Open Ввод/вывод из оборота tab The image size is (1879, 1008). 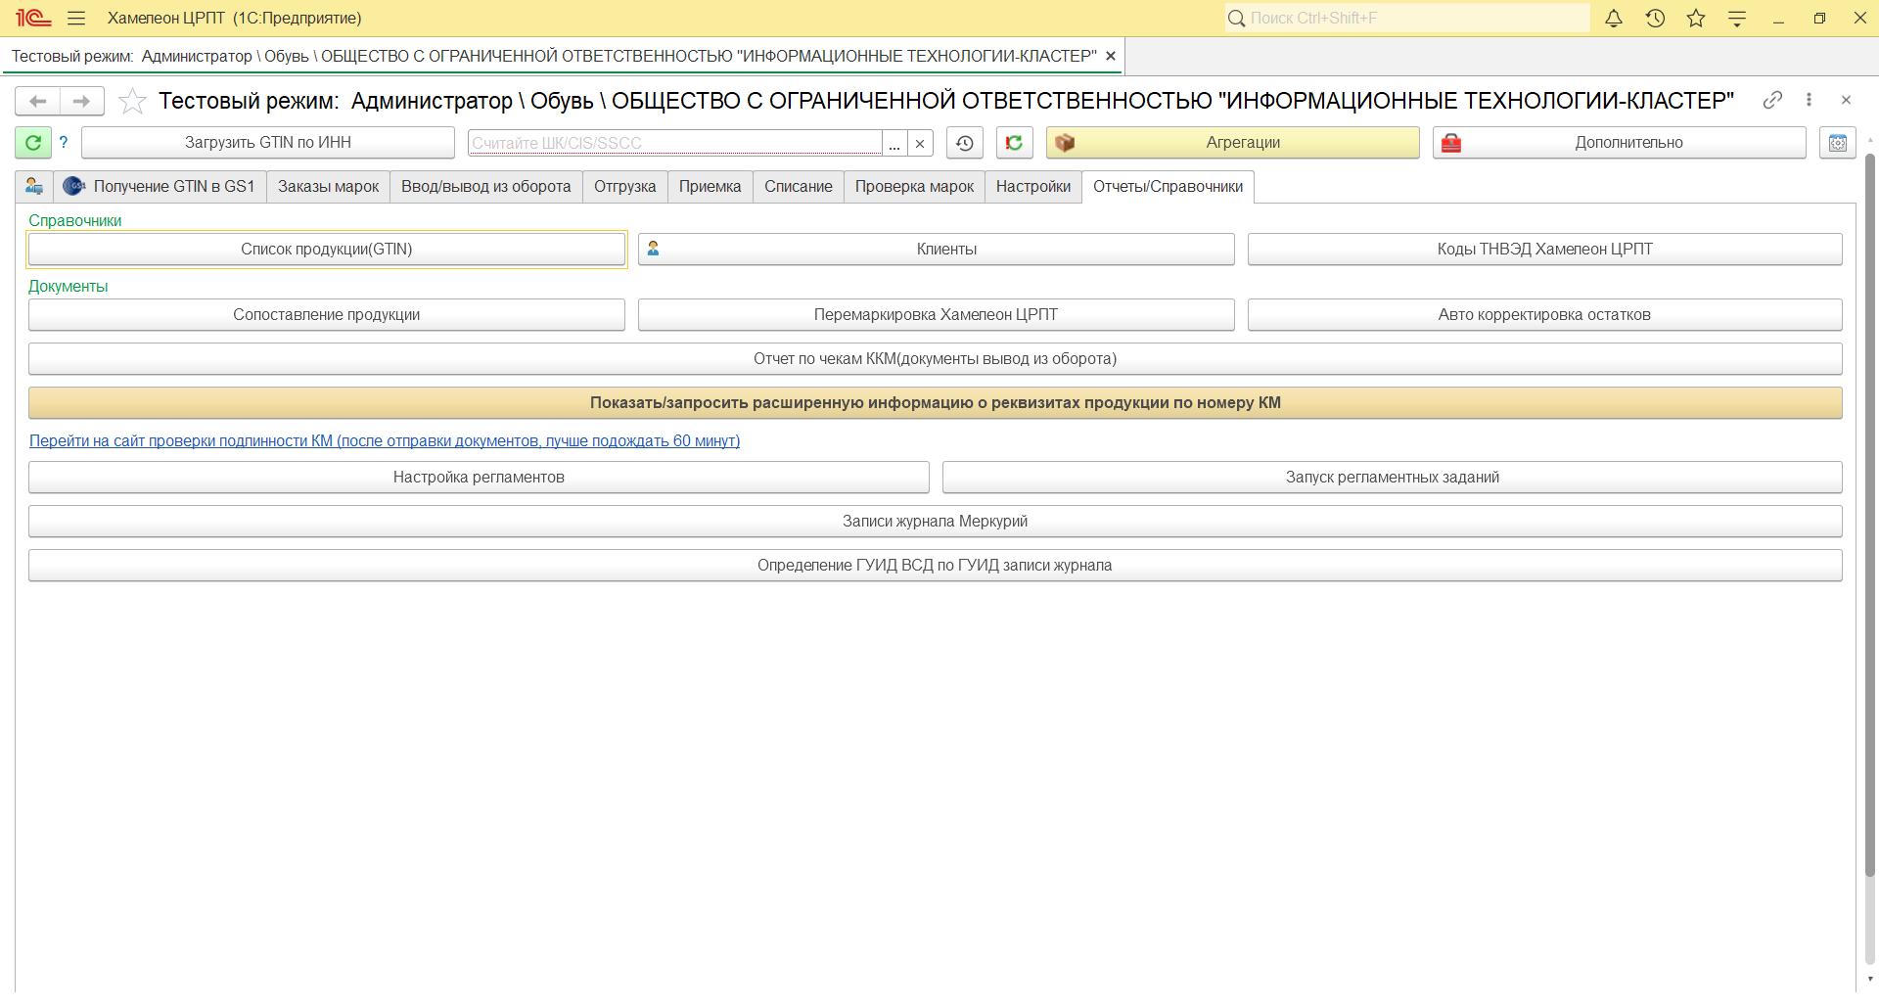tap(486, 186)
